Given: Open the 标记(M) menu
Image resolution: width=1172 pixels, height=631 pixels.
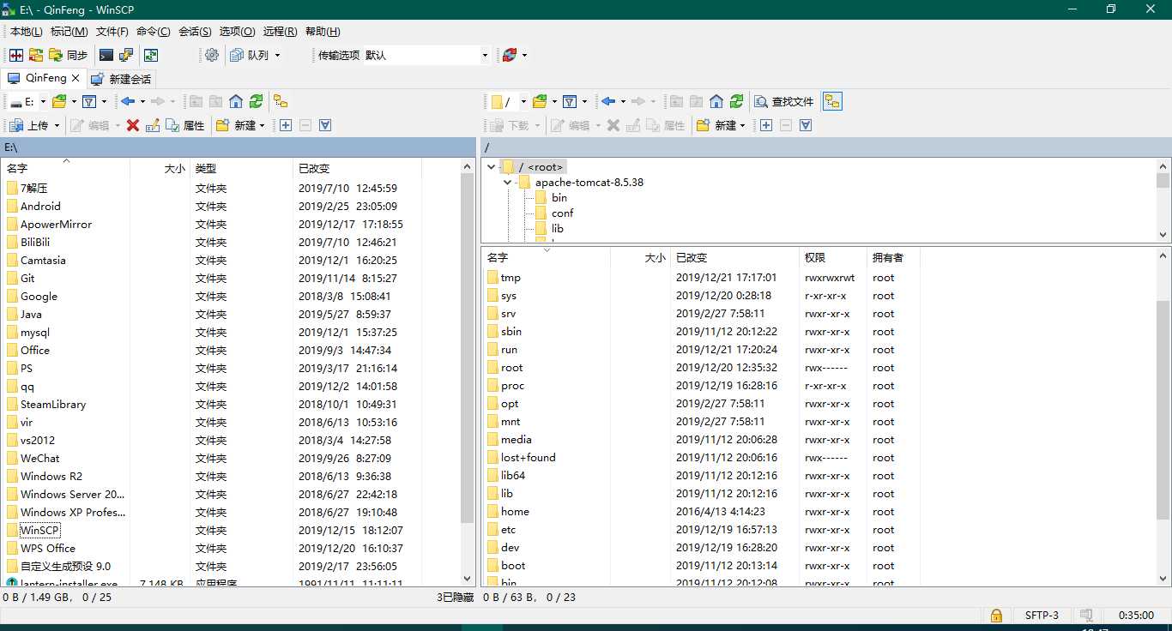Looking at the screenshot, I should pos(69,31).
